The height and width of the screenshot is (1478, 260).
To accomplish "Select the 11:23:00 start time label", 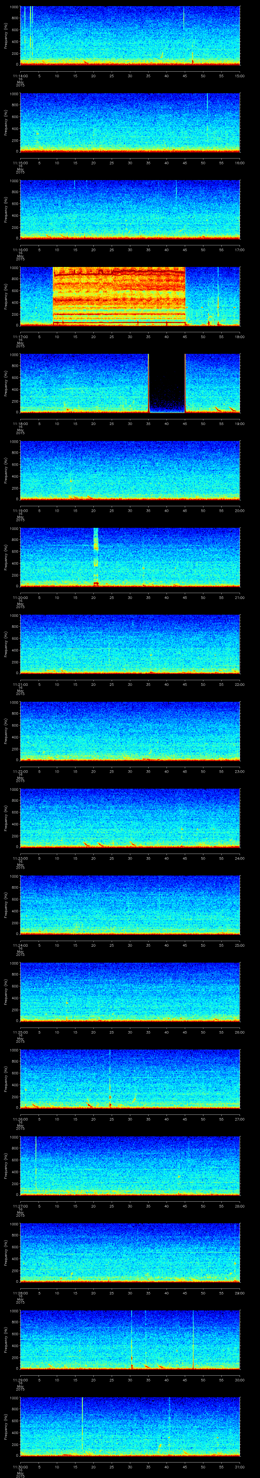I will [x=20, y=858].
